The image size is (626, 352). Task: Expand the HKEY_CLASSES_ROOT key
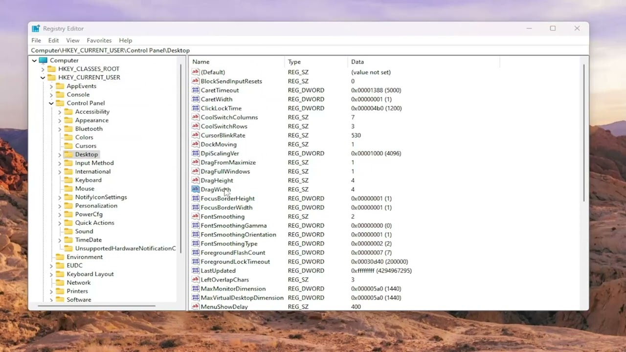click(x=43, y=69)
